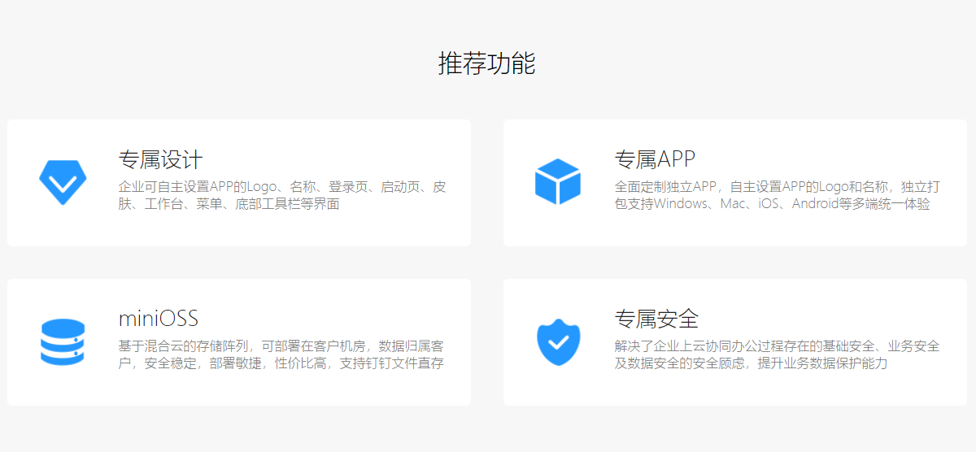Click the line starting with 解决了企业上云协同办公
The image size is (976, 452).
(777, 346)
